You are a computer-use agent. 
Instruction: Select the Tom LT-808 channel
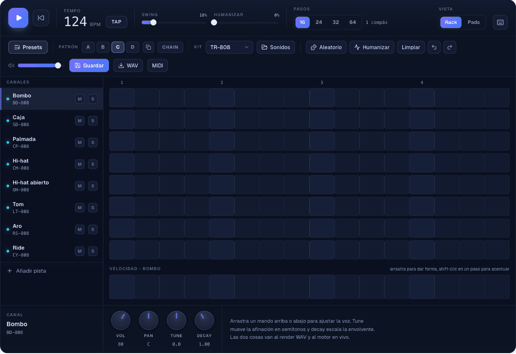coord(52,208)
